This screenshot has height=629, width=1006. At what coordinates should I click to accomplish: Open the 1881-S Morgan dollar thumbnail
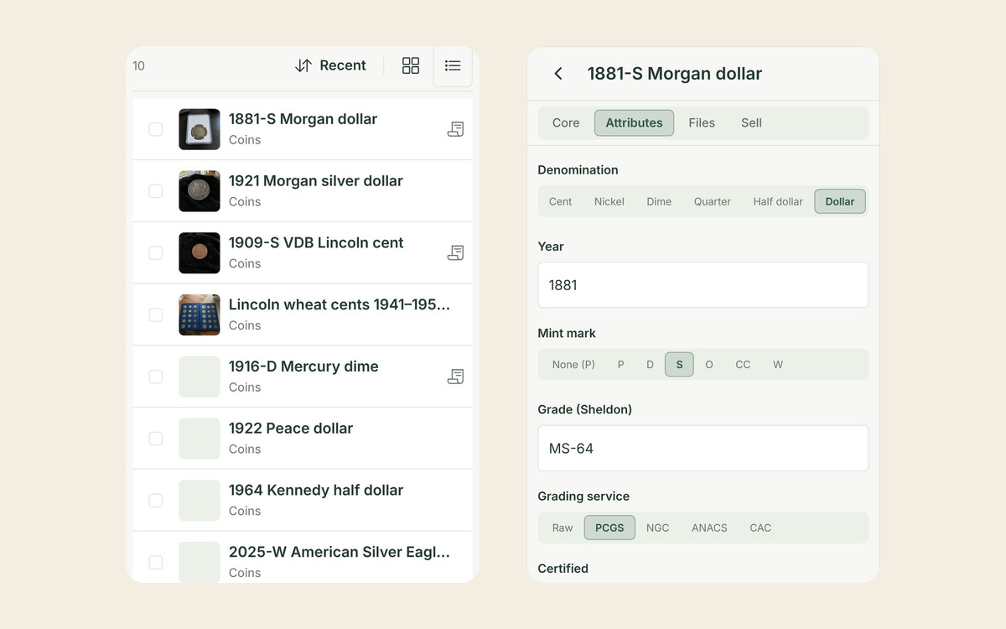pyautogui.click(x=200, y=129)
